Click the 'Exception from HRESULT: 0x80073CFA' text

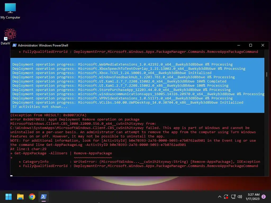click(x=48, y=115)
